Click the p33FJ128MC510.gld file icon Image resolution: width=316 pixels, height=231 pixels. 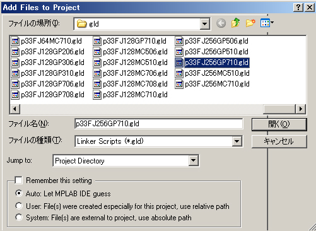coord(97,62)
